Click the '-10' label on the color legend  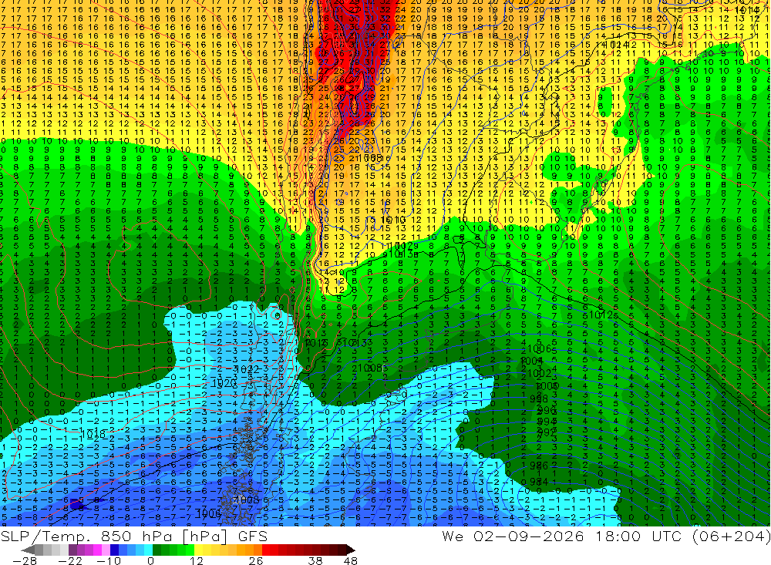pos(109,560)
